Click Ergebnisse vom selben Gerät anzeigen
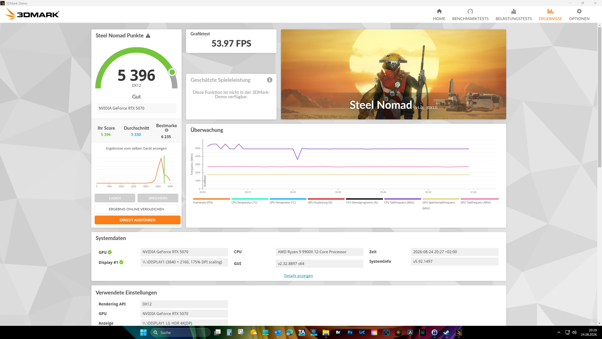Screen dimensions: 602x339 [136, 148]
